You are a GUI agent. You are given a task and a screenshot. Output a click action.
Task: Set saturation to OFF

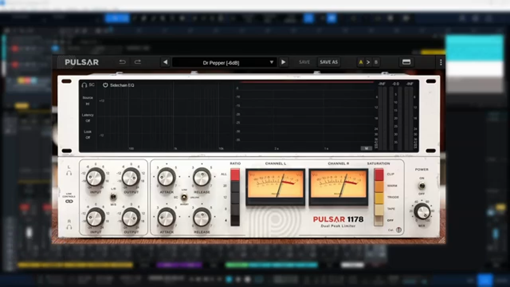coord(379,220)
